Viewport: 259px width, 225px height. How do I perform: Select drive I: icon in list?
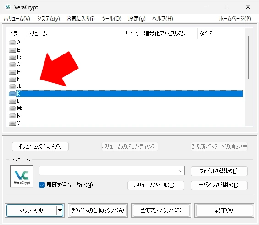click(x=12, y=79)
